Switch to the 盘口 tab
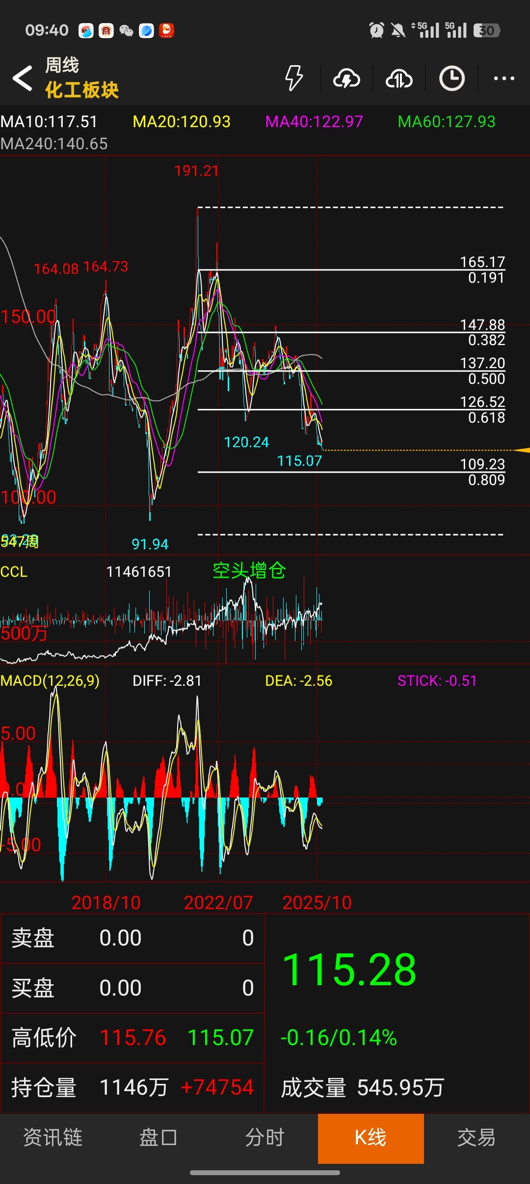 click(x=159, y=1137)
